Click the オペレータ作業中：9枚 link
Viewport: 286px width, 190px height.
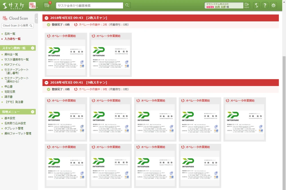click(x=93, y=89)
